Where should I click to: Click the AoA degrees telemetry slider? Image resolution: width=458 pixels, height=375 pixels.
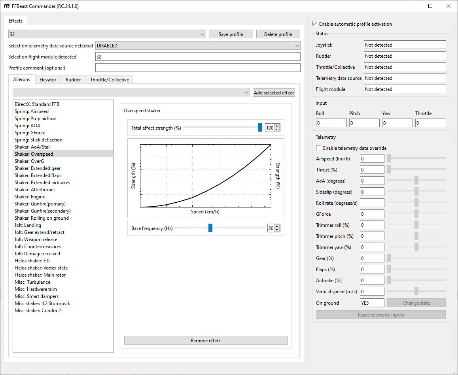(416, 180)
